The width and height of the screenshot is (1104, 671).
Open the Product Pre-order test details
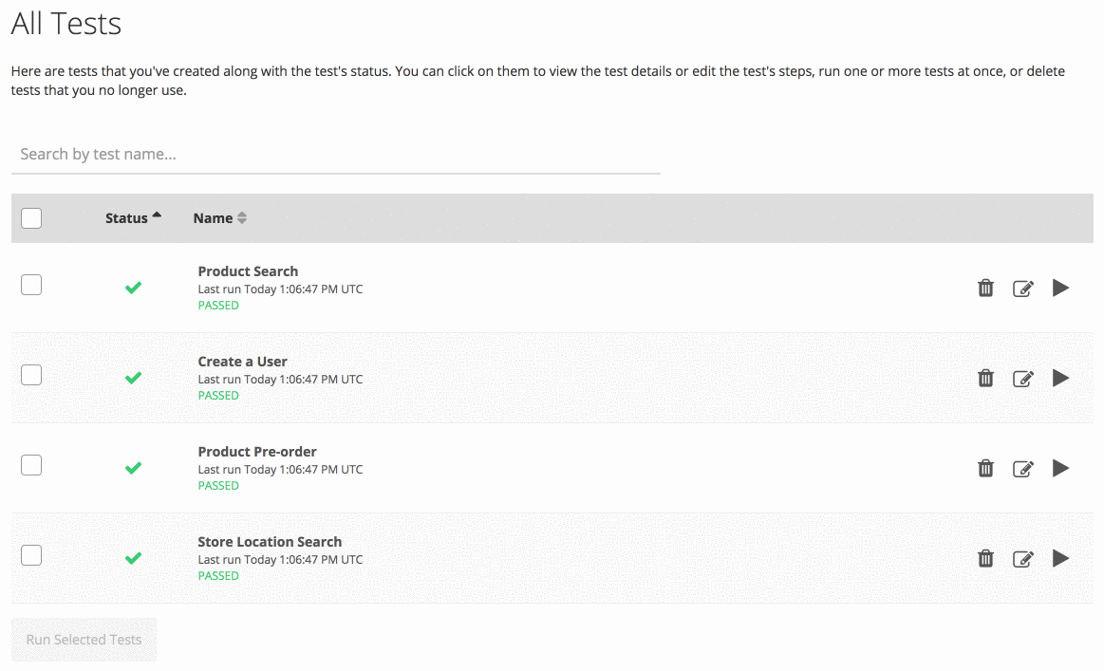click(257, 452)
